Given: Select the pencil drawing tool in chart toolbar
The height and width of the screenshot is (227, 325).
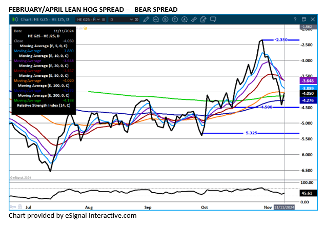Looking at the screenshot, I should pos(147,19).
